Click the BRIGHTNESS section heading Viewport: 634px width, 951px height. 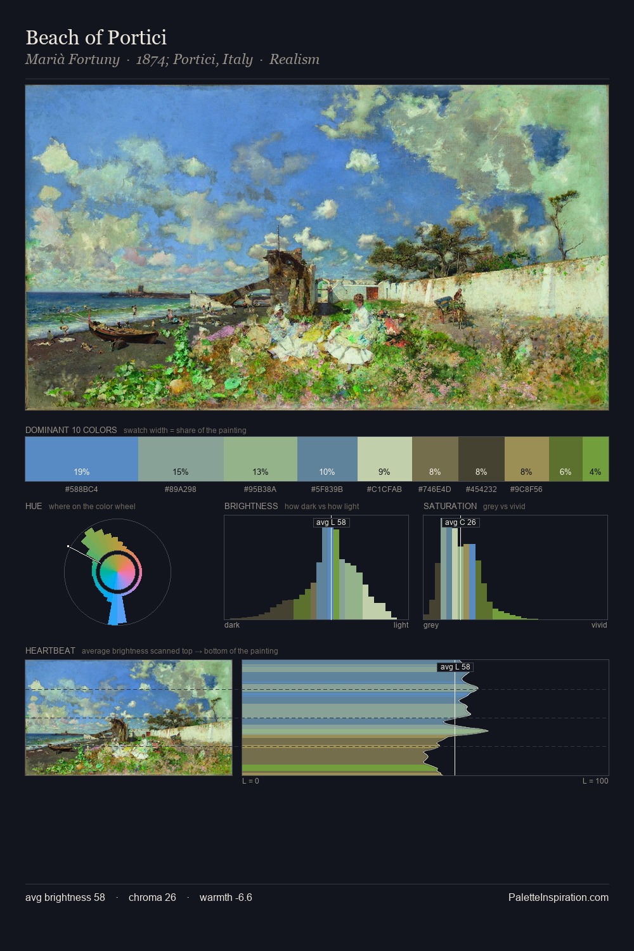click(x=251, y=506)
